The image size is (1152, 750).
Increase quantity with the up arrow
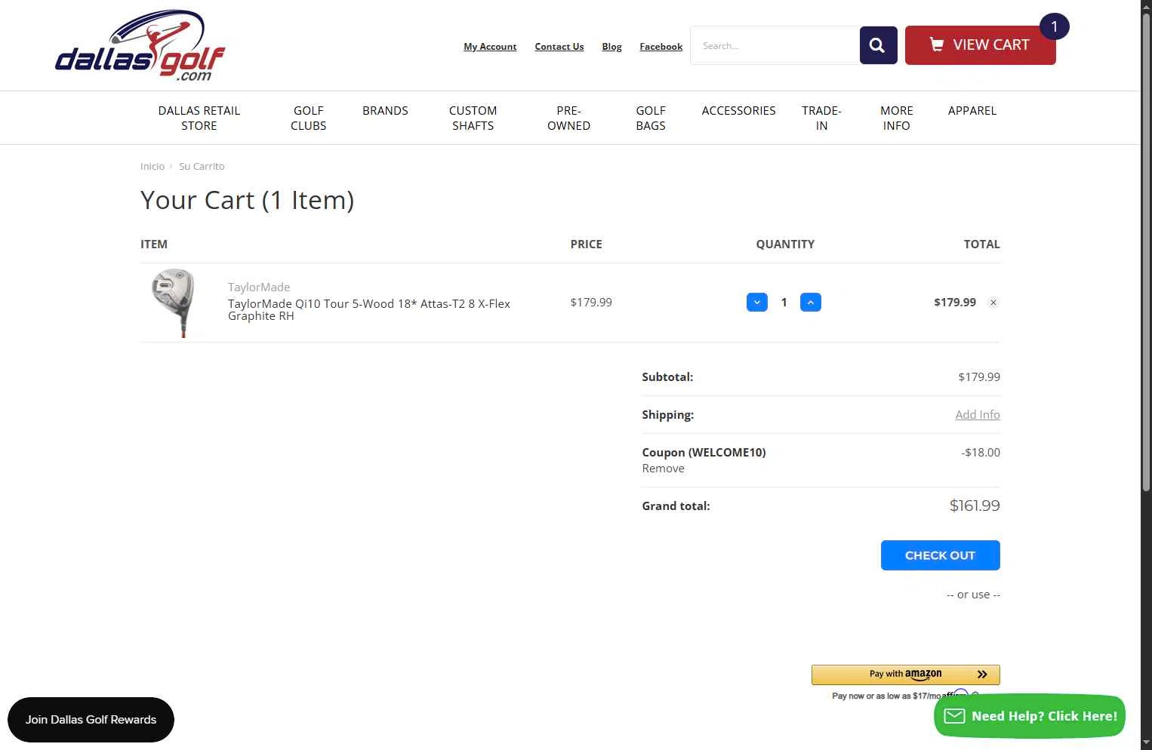810,303
